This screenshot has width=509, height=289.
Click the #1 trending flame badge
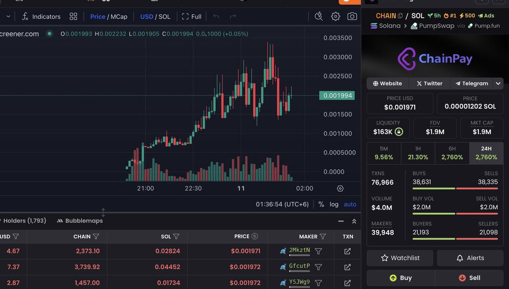coord(450,16)
